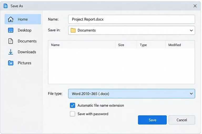Image resolution: width=202 pixels, height=134 pixels.
Task: Enable Save with password checkbox
Action: [x=73, y=114]
